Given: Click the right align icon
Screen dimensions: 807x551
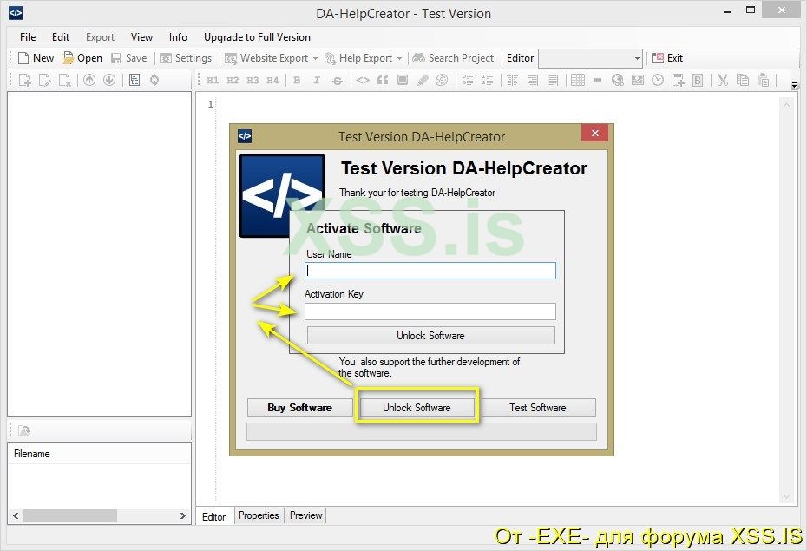Looking at the screenshot, I should [533, 80].
